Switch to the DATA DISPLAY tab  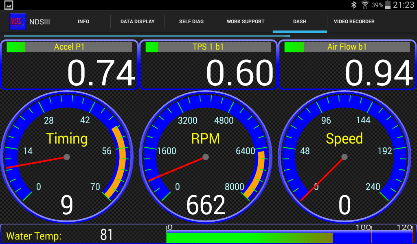(x=137, y=22)
